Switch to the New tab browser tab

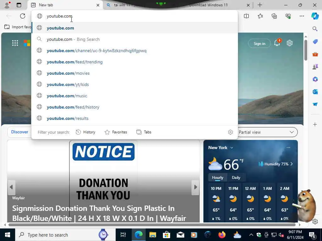coord(64,5)
